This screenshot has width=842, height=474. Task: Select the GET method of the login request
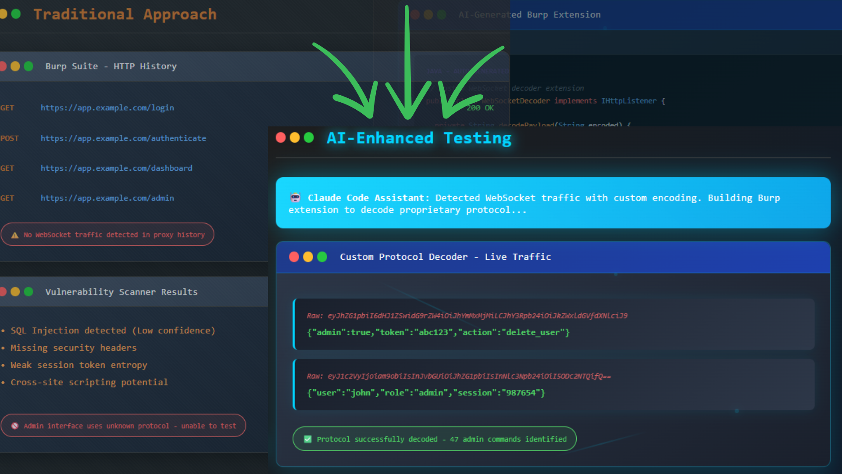[x=7, y=108]
